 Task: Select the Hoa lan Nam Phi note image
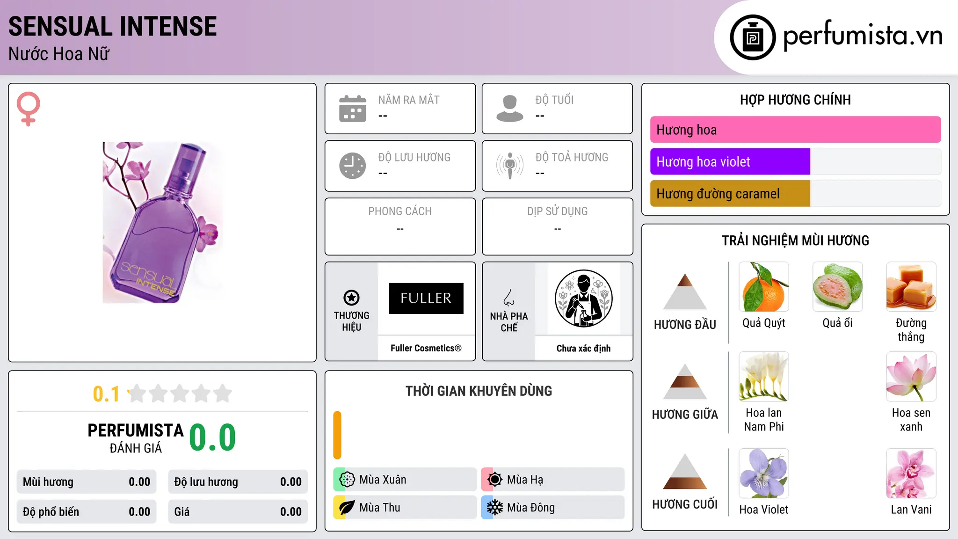pyautogui.click(x=764, y=377)
